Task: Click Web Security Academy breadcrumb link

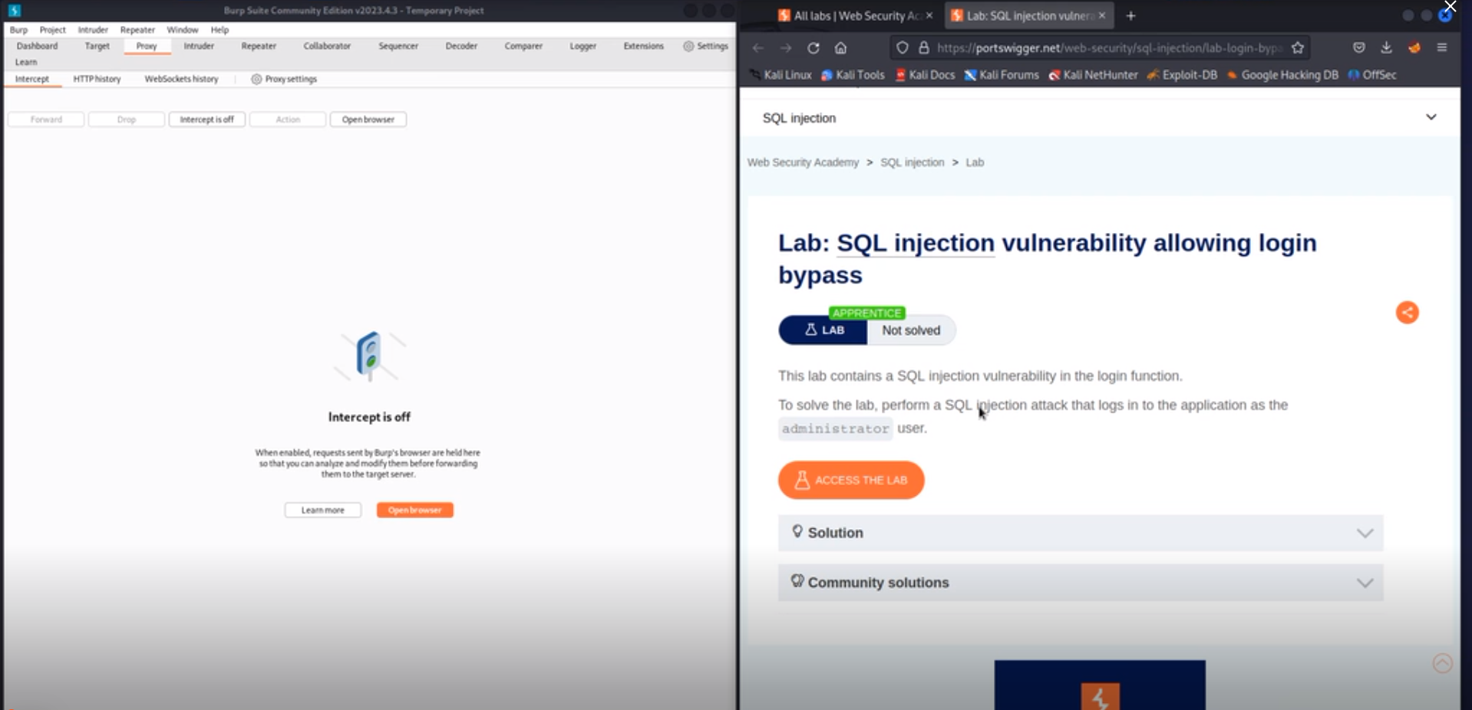Action: click(803, 163)
